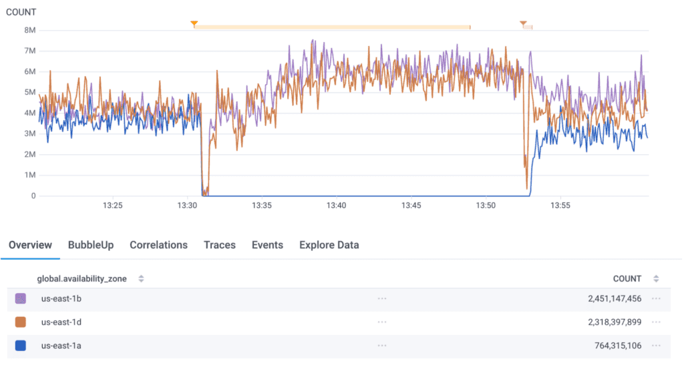The image size is (684, 365).
Task: Open the ellipsis after the 2,451,147,456 count
Action: tap(656, 299)
